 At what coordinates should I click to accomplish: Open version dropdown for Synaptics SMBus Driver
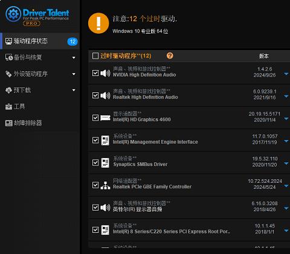[x=286, y=164]
